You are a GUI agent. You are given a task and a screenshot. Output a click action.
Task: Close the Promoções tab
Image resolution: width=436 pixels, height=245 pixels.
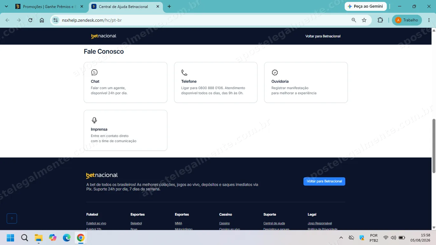[82, 6]
